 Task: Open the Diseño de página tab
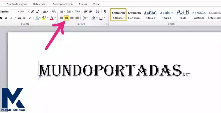tap(17, 4)
